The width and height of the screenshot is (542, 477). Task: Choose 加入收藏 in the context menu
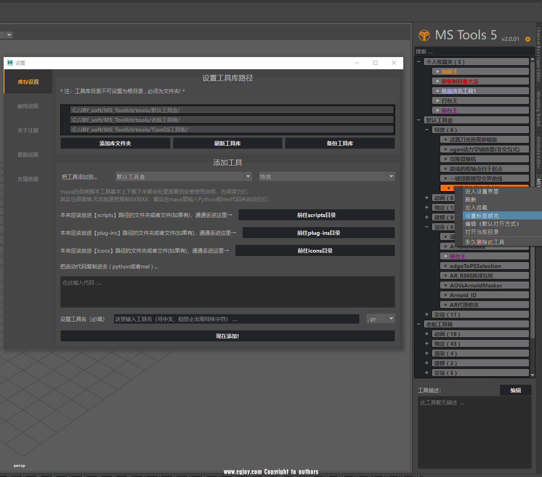point(502,208)
